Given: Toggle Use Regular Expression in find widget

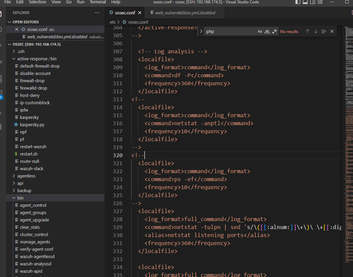Looking at the screenshot, I should tap(274, 31).
